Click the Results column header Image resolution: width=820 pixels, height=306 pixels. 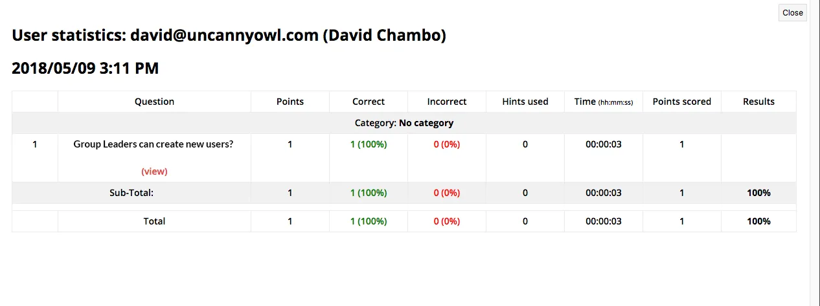pos(758,102)
